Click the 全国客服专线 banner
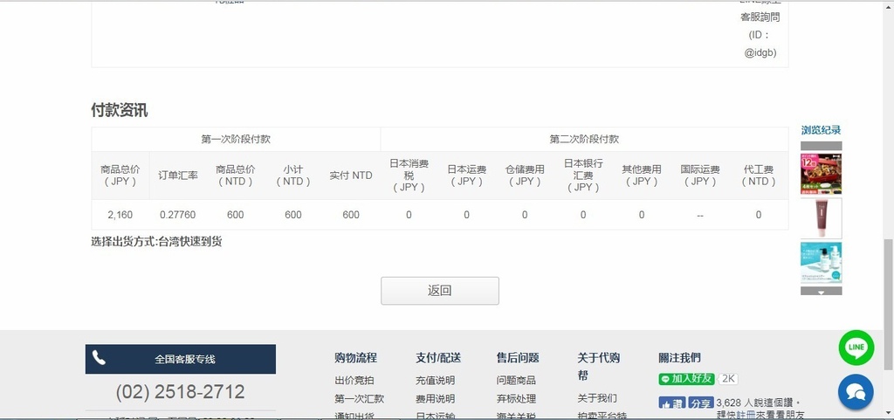This screenshot has height=420, width=894. coord(180,359)
